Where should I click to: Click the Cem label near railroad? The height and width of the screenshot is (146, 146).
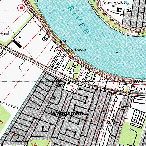point(140,89)
